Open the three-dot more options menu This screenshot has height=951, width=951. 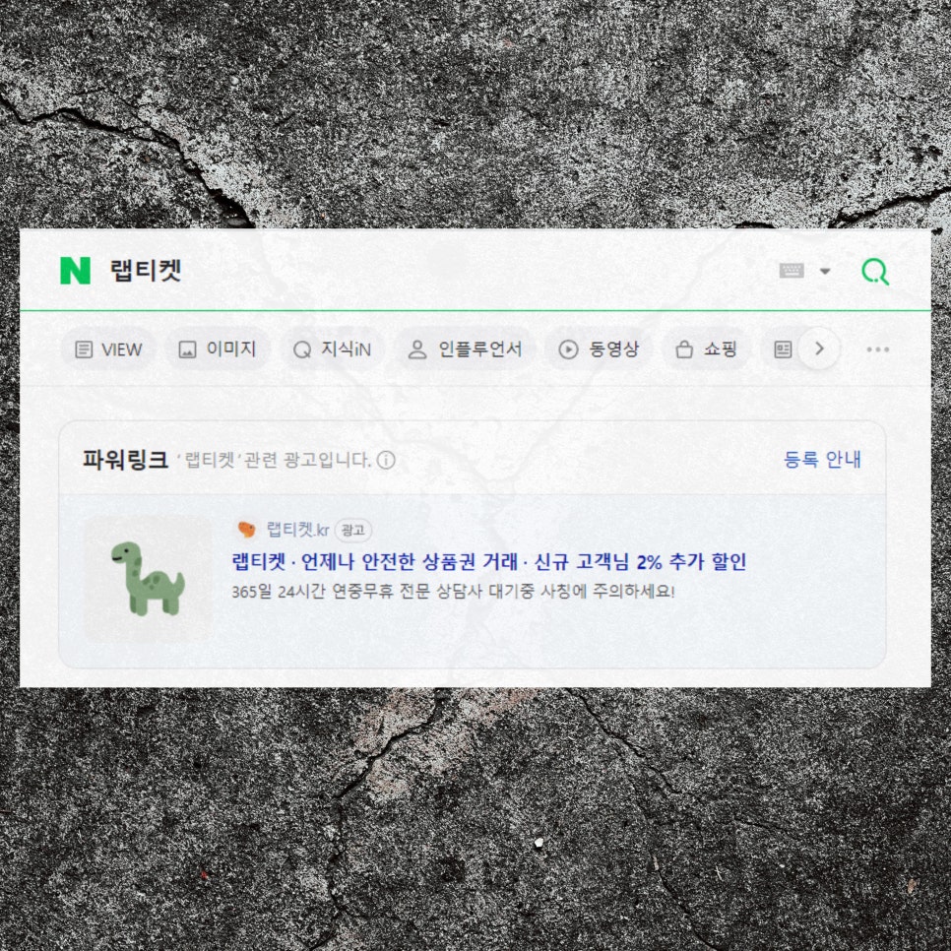pyautogui.click(x=877, y=349)
